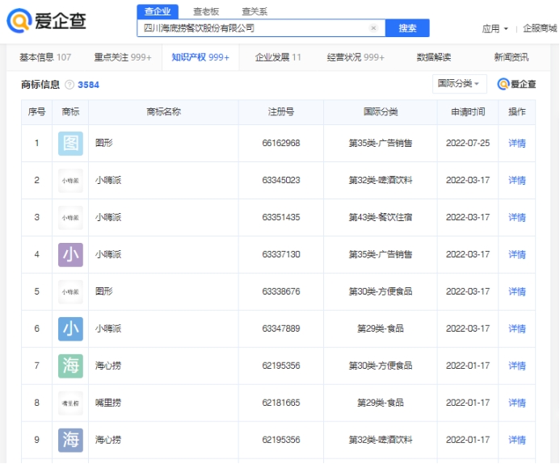Click the blue 搜索 button
This screenshot has width=560, height=464.
(x=407, y=28)
